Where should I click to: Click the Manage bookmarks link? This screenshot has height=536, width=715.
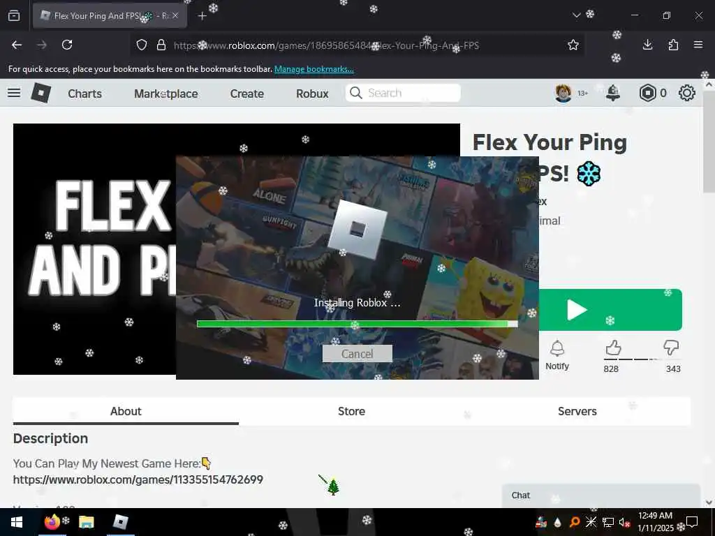(x=314, y=69)
